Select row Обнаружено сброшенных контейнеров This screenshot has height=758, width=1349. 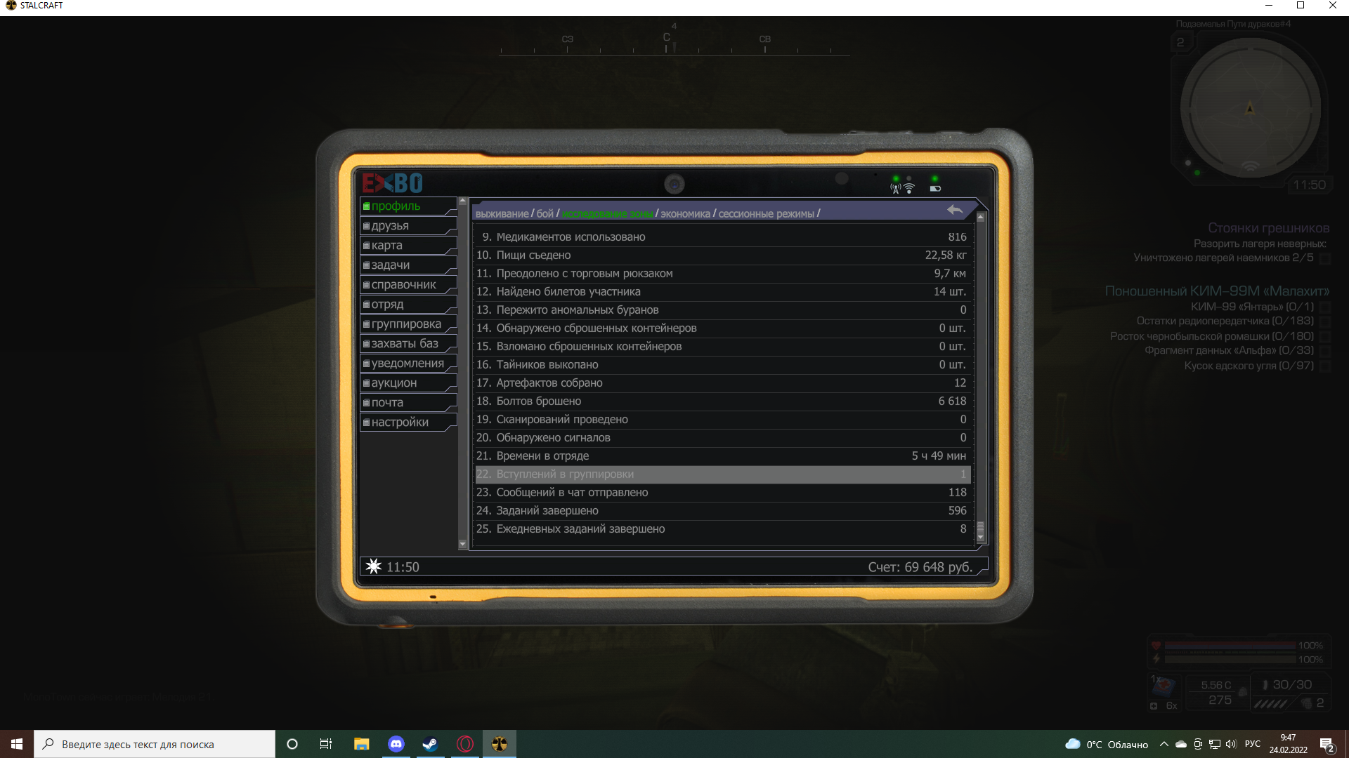click(x=722, y=328)
